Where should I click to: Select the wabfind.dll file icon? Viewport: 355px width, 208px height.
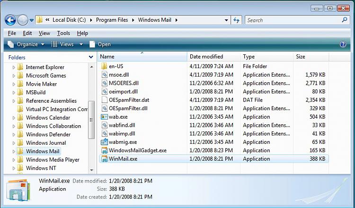[105, 125]
